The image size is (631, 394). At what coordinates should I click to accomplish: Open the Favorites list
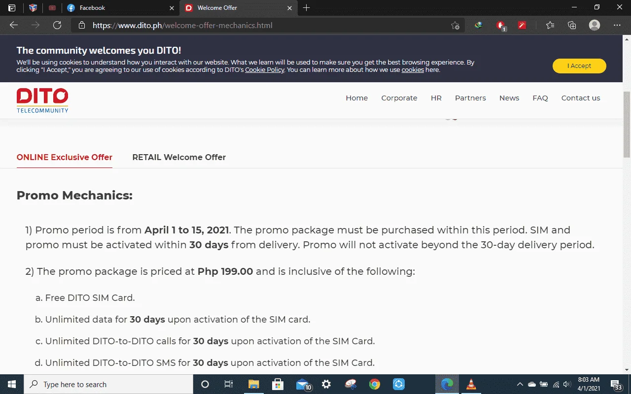pyautogui.click(x=550, y=25)
